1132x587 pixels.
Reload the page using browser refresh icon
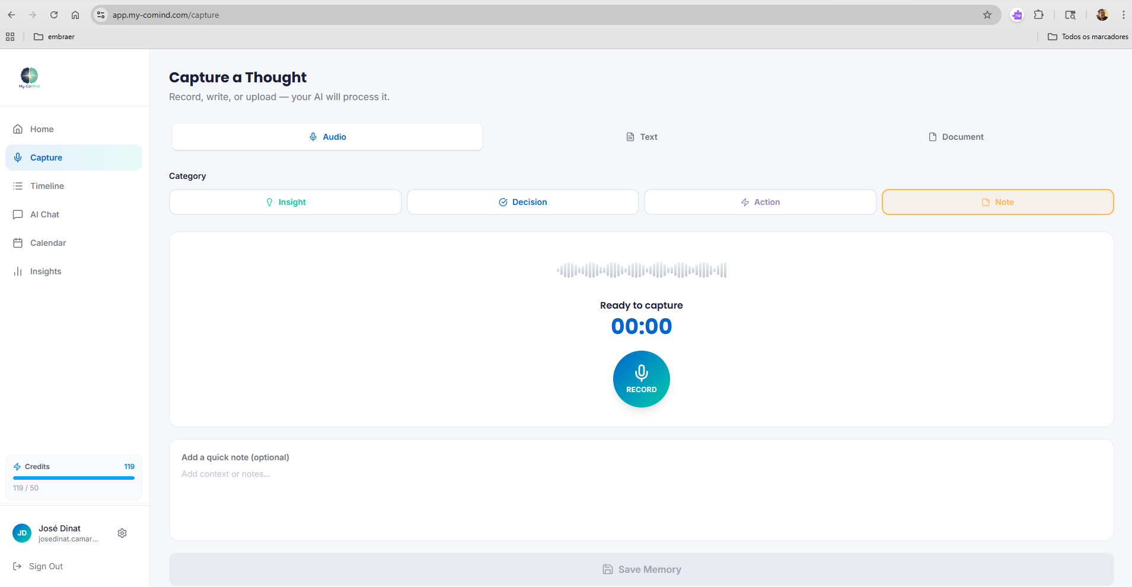(54, 15)
